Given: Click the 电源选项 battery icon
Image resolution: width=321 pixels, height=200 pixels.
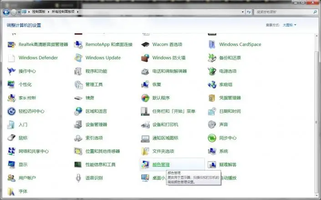Looking at the screenshot, I should [x=212, y=71].
